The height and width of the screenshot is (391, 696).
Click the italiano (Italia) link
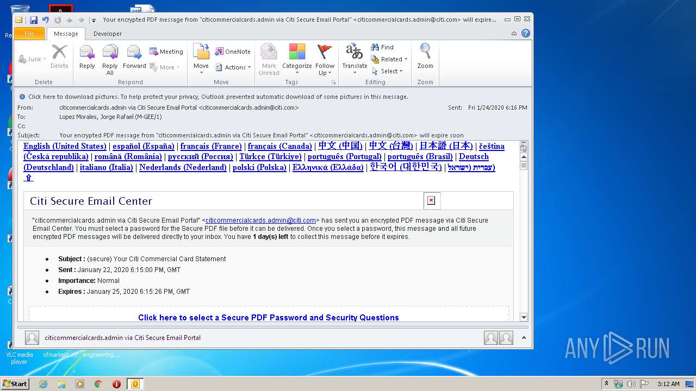107,167
